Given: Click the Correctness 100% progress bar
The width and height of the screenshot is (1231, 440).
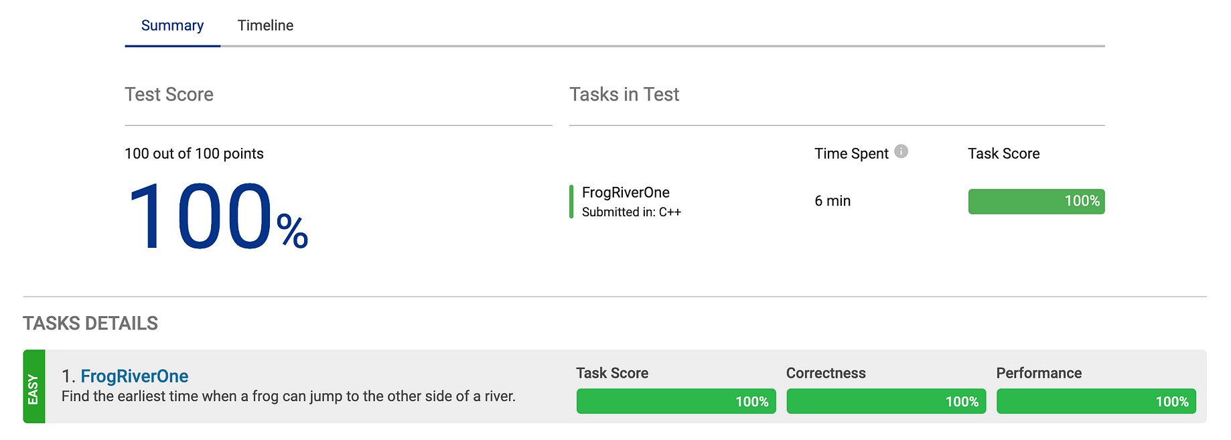Looking at the screenshot, I should click(x=886, y=401).
